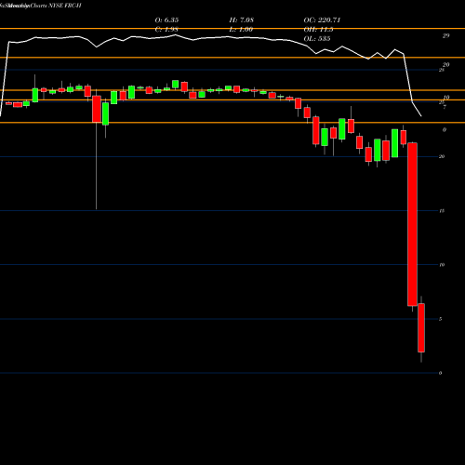The image size is (465, 465).
Task: Click the low price label L: 1.00
Action: pyautogui.click(x=241, y=29)
